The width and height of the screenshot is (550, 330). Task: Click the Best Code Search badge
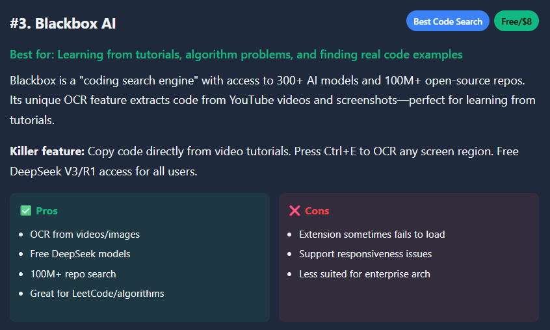448,21
